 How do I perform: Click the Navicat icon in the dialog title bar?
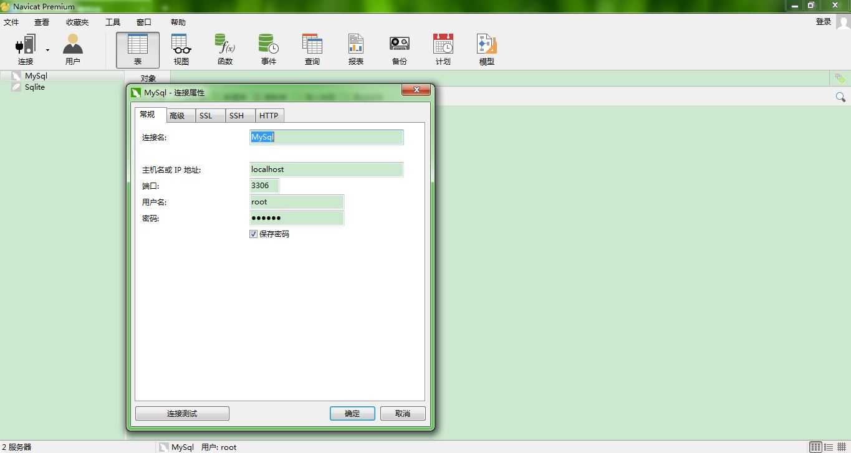[x=136, y=93]
